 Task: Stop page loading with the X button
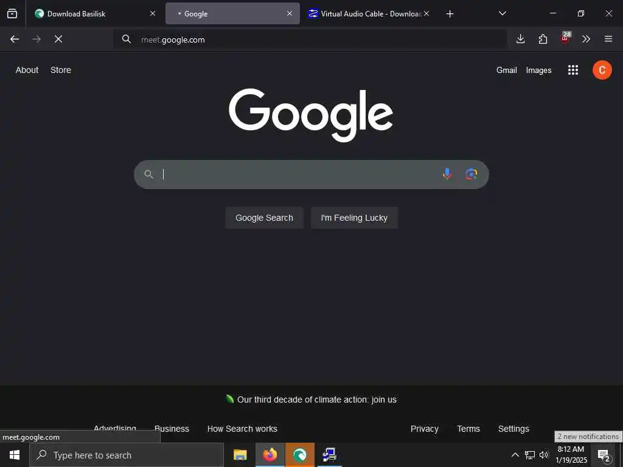pos(58,39)
